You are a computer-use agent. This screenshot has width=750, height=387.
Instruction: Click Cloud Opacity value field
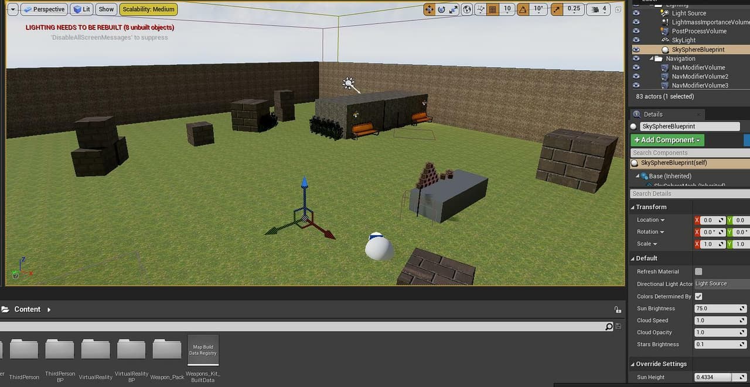click(x=721, y=332)
